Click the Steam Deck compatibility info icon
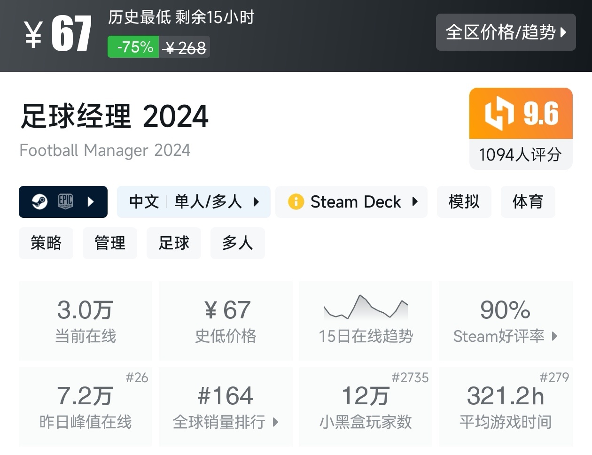This screenshot has height=455, width=592. (x=296, y=202)
